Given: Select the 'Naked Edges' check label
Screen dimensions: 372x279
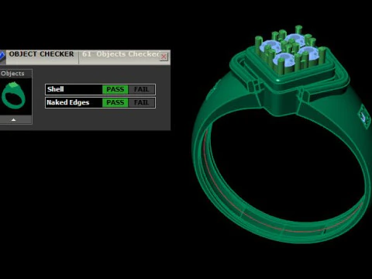Looking at the screenshot, I should (x=67, y=102).
